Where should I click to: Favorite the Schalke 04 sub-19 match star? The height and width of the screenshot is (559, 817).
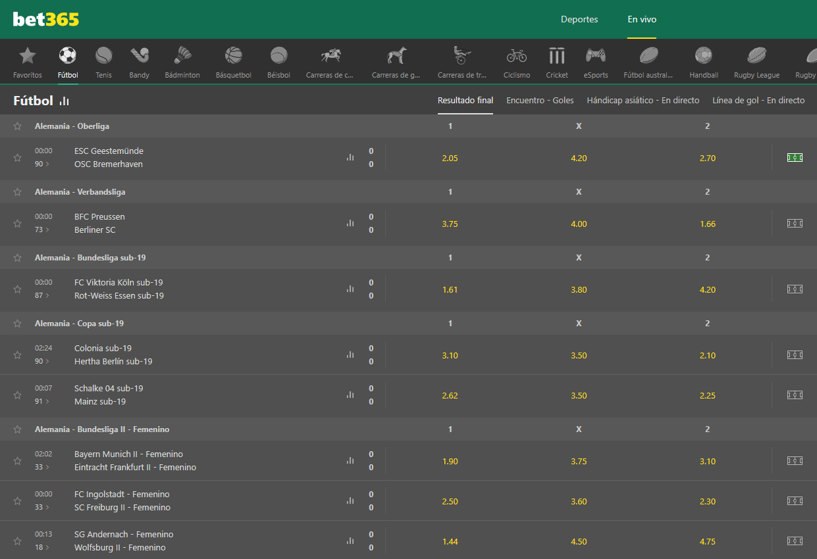point(18,395)
